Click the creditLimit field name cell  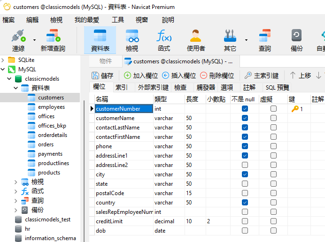pyautogui.click(x=124, y=221)
